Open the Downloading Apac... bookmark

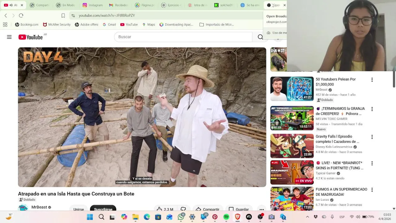pyautogui.click(x=176, y=24)
